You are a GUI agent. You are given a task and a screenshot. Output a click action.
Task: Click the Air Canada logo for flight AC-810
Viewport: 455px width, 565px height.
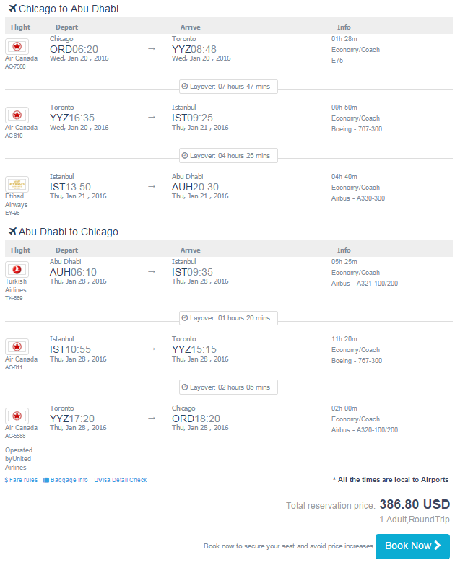click(17, 115)
